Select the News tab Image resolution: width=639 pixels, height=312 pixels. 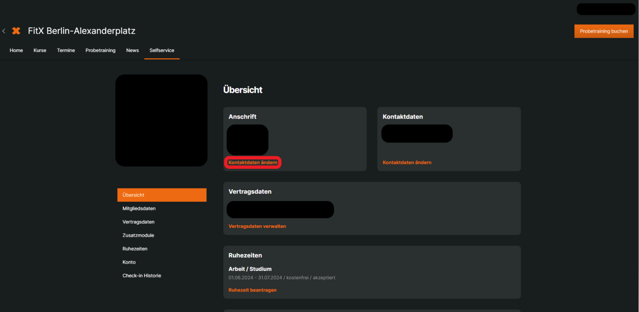[132, 51]
